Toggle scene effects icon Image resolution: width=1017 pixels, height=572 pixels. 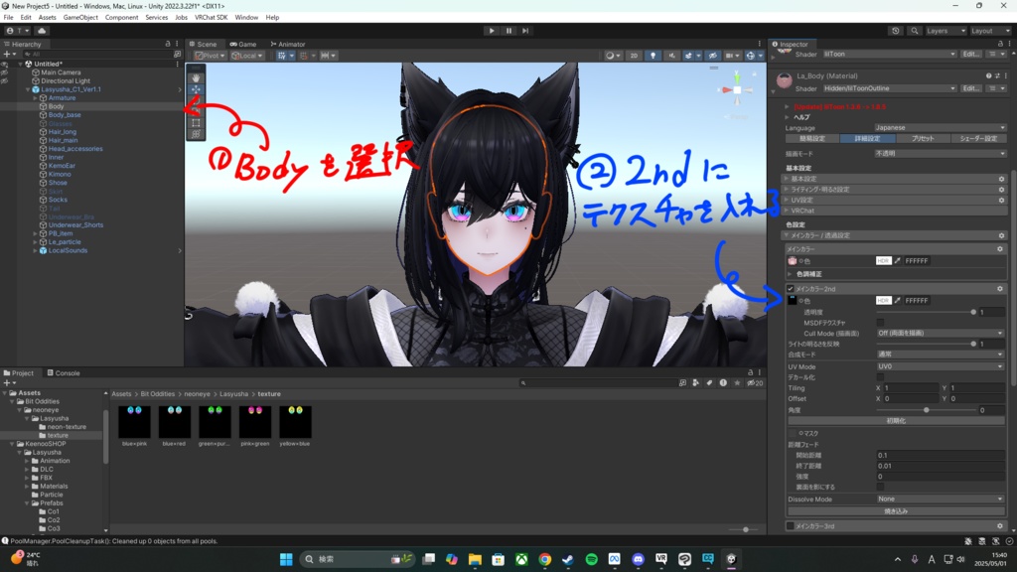tap(688, 56)
